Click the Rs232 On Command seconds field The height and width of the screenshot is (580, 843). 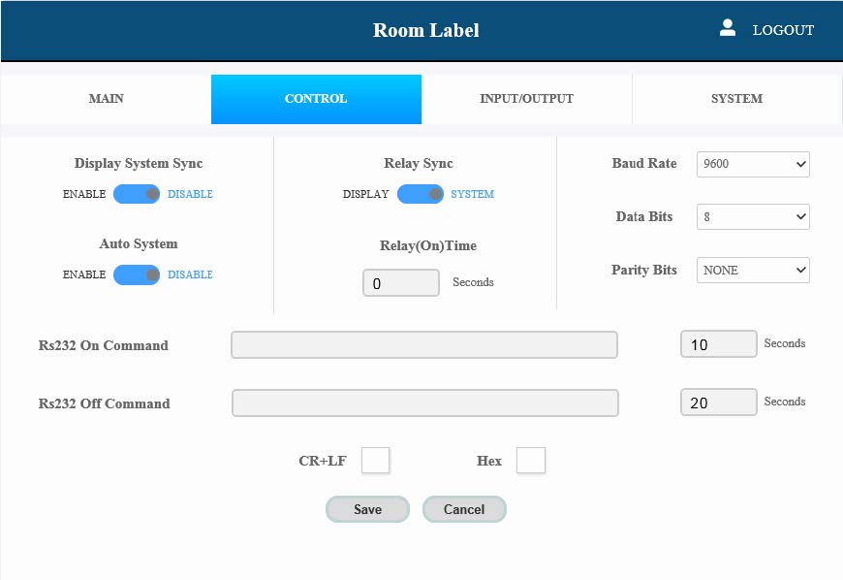pos(718,344)
